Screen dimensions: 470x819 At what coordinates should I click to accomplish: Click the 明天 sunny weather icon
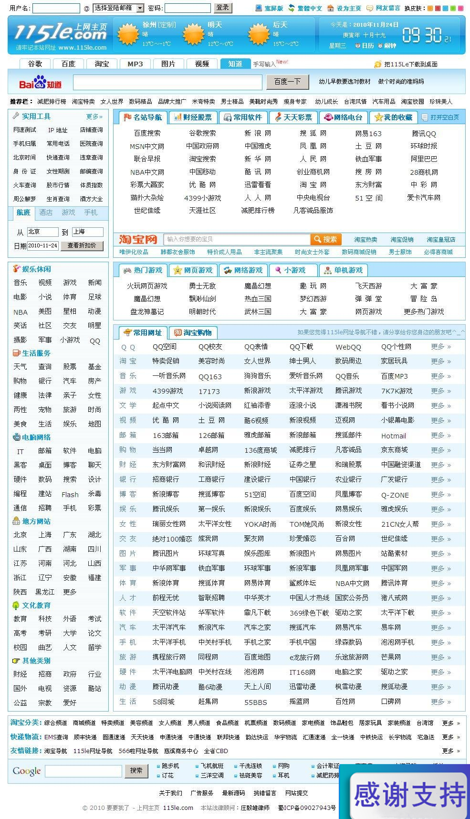point(193,34)
